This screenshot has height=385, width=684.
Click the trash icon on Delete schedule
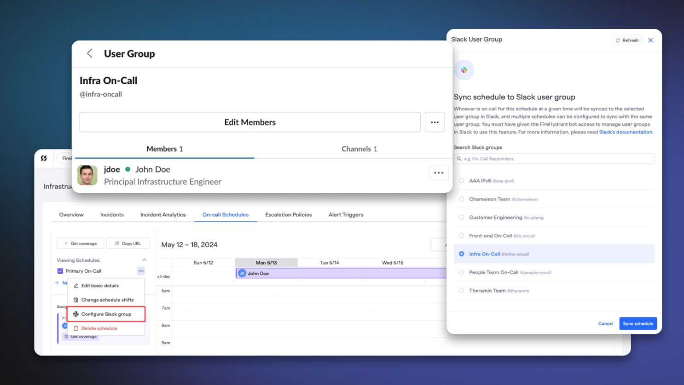coord(76,328)
